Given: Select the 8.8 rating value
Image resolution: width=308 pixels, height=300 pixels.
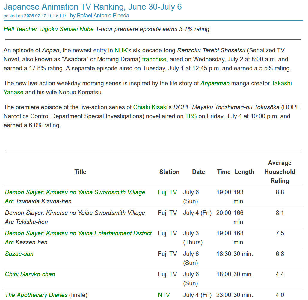Looking at the screenshot, I should pyautogui.click(x=280, y=192).
